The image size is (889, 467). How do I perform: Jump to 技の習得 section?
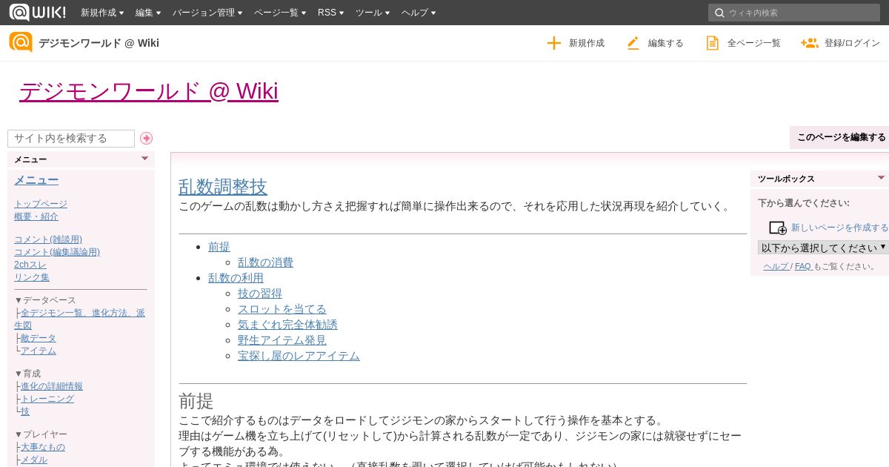pyautogui.click(x=260, y=294)
